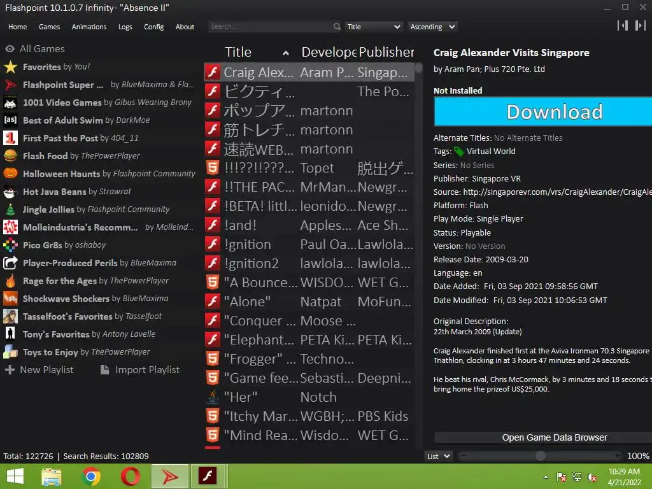
Task: Click the Flashpoint Super playlist red arrow icon
Action: 10,85
